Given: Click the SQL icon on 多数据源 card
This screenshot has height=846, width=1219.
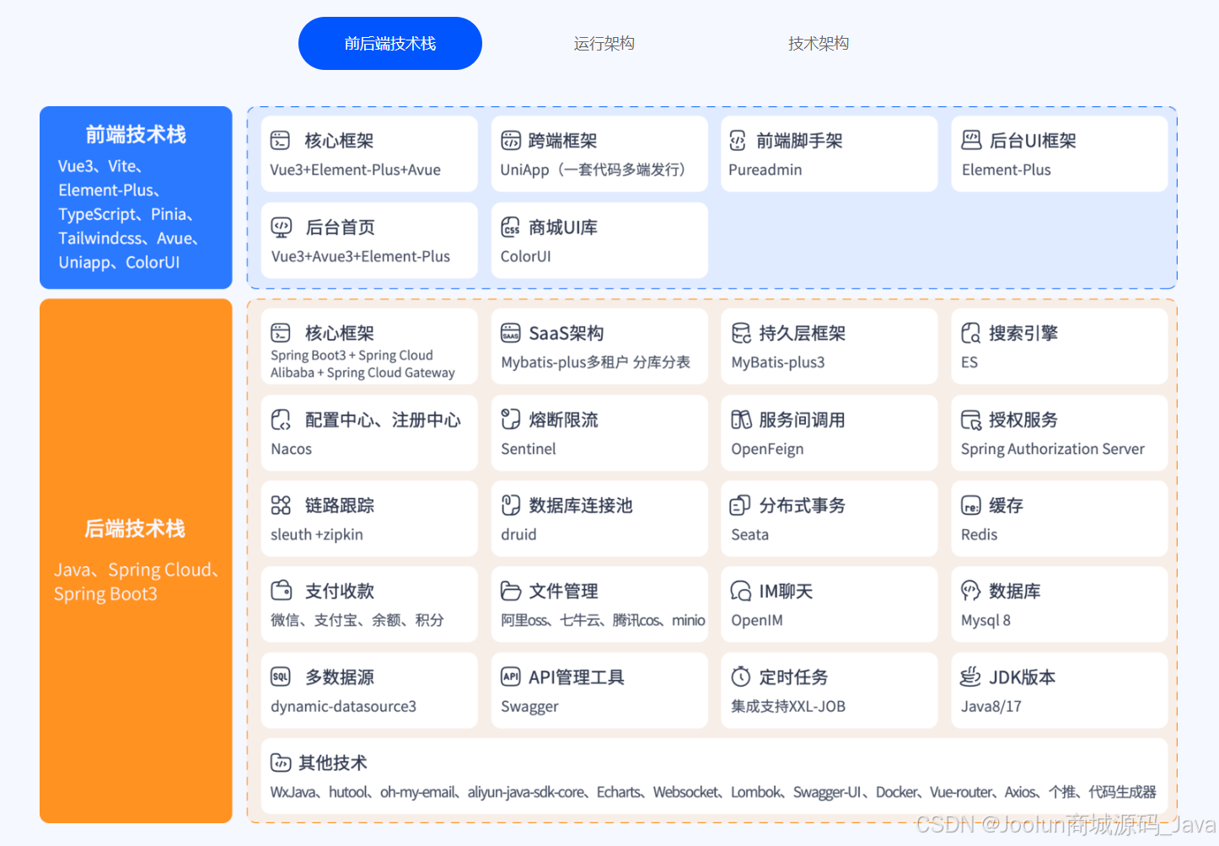Looking at the screenshot, I should click(x=280, y=676).
